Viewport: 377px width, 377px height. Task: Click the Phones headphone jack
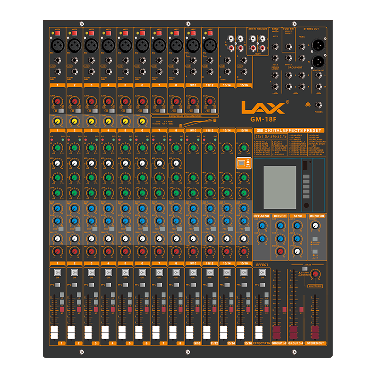tap(319, 105)
